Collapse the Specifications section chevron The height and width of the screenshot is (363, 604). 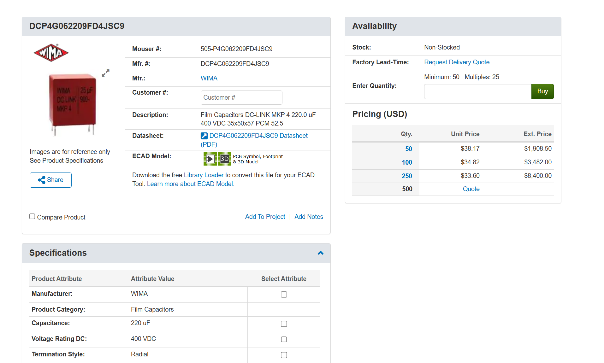pyautogui.click(x=321, y=253)
